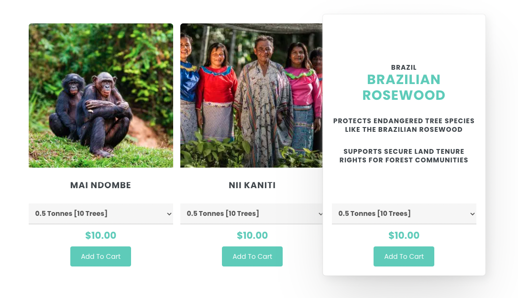Click the Brazil country label
The height and width of the screenshot is (298, 518).
click(404, 67)
